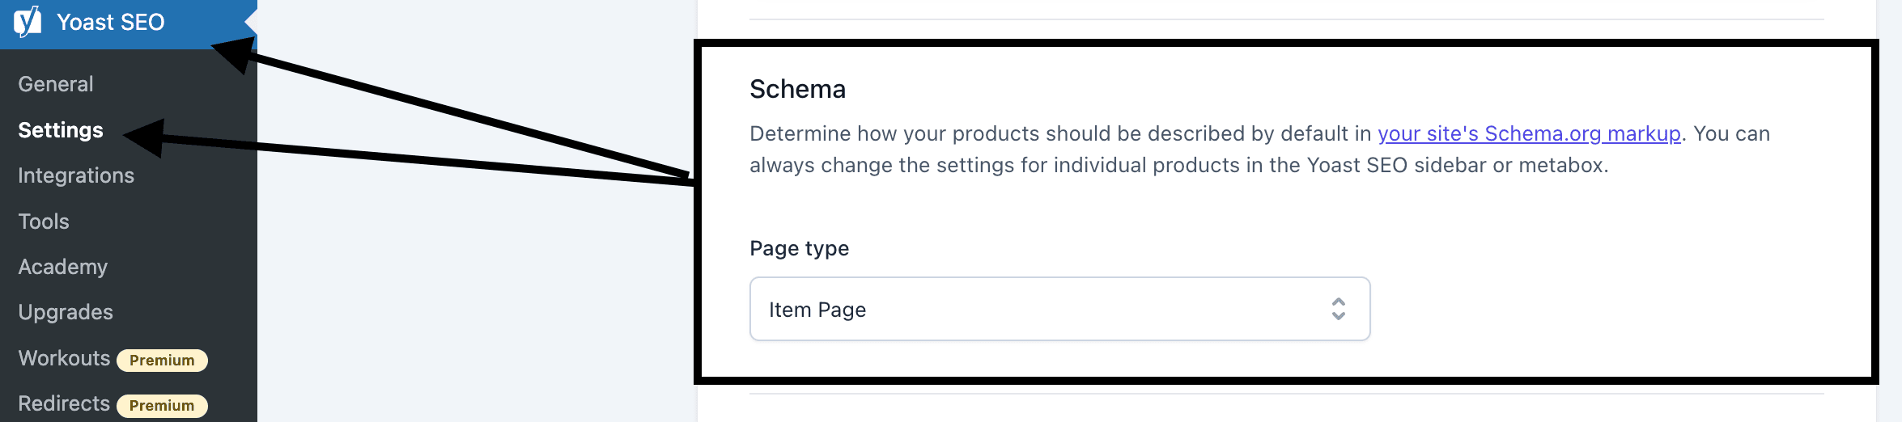This screenshot has width=1902, height=422.
Task: Click the Premium badge beside Redirects
Action: [162, 405]
